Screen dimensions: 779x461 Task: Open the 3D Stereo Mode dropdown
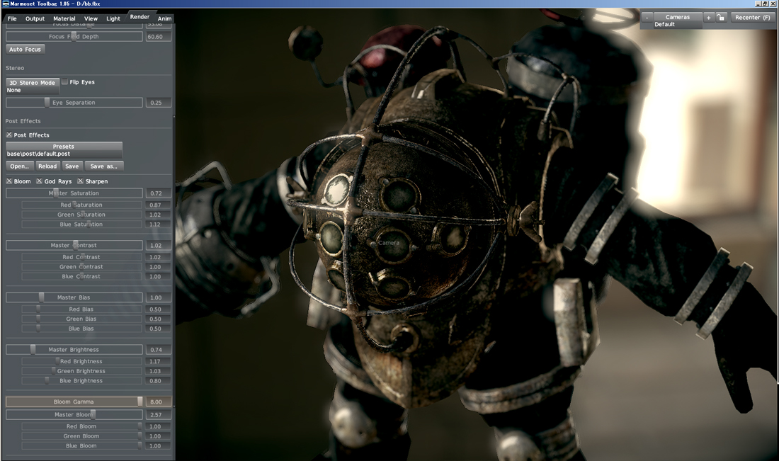tap(33, 86)
